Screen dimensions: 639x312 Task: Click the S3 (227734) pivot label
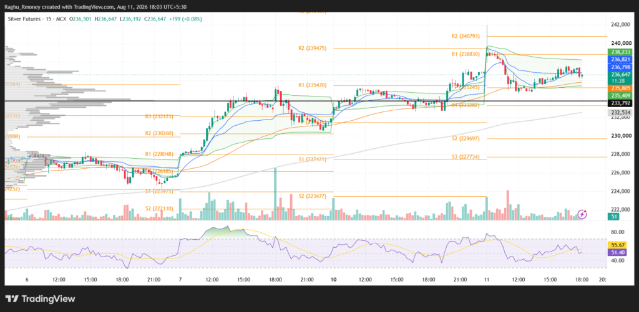(466, 156)
